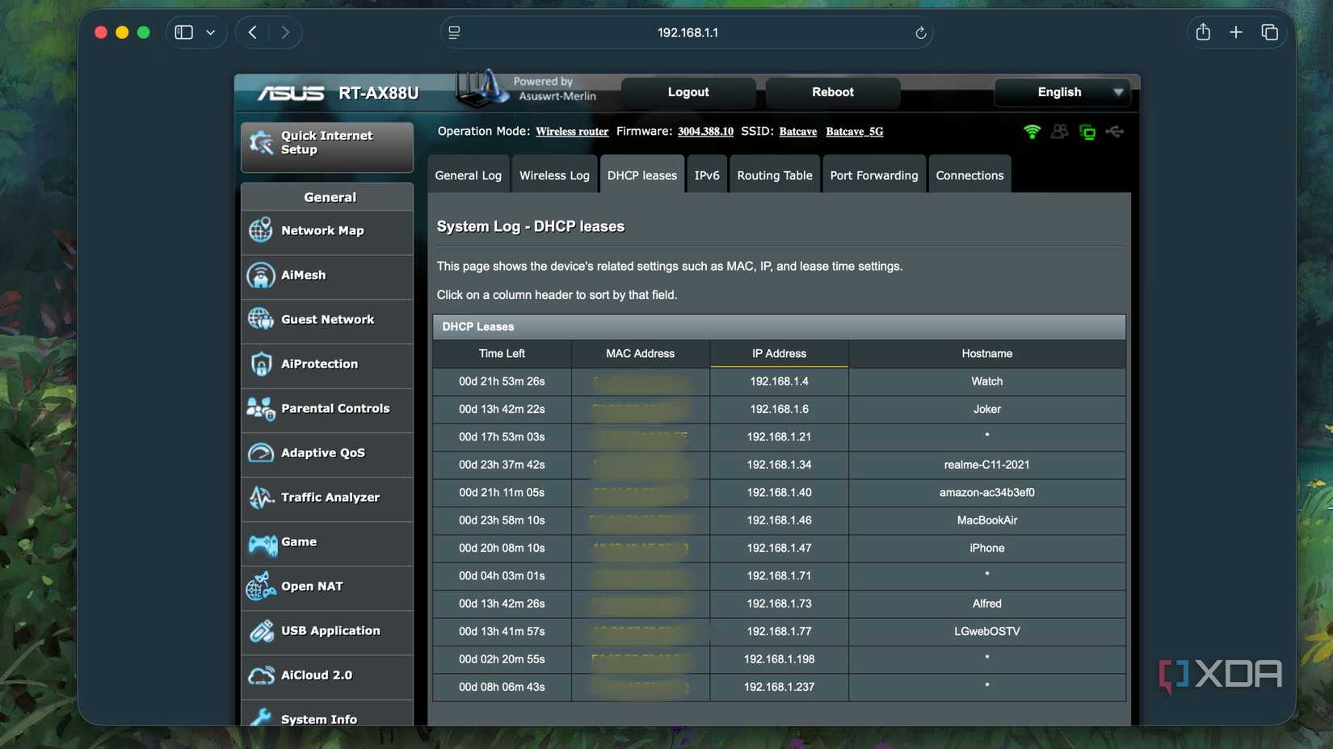This screenshot has height=749, width=1333.
Task: Click time left 00d 04h 03m 01s
Action: pyautogui.click(x=502, y=576)
